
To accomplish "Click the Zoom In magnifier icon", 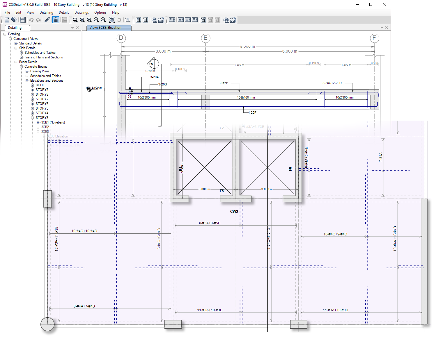I will 96,20.
